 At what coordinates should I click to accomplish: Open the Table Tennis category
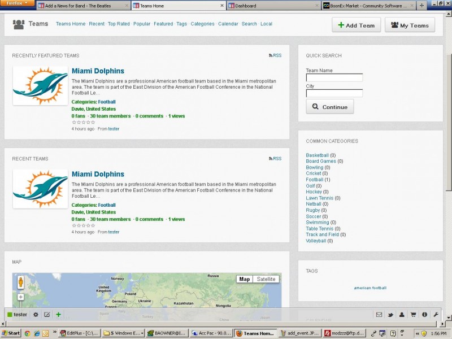319,229
